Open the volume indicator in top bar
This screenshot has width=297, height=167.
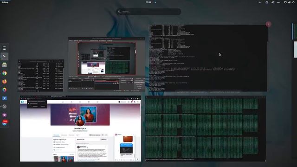pos(289,2)
